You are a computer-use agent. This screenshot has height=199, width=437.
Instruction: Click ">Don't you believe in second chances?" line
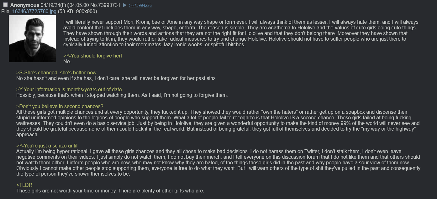tap(60, 106)
